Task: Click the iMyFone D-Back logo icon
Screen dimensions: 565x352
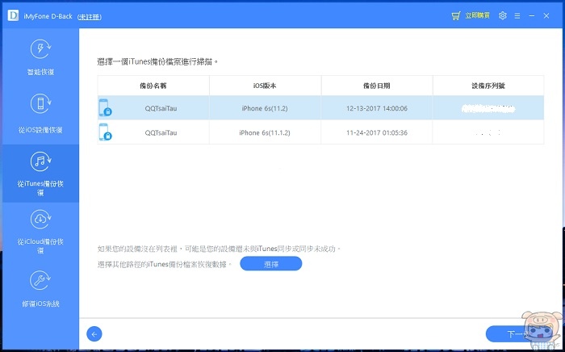Action: 13,15
